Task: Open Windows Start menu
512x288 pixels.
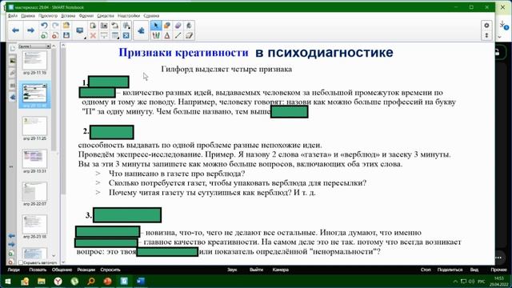Action: point(8,281)
